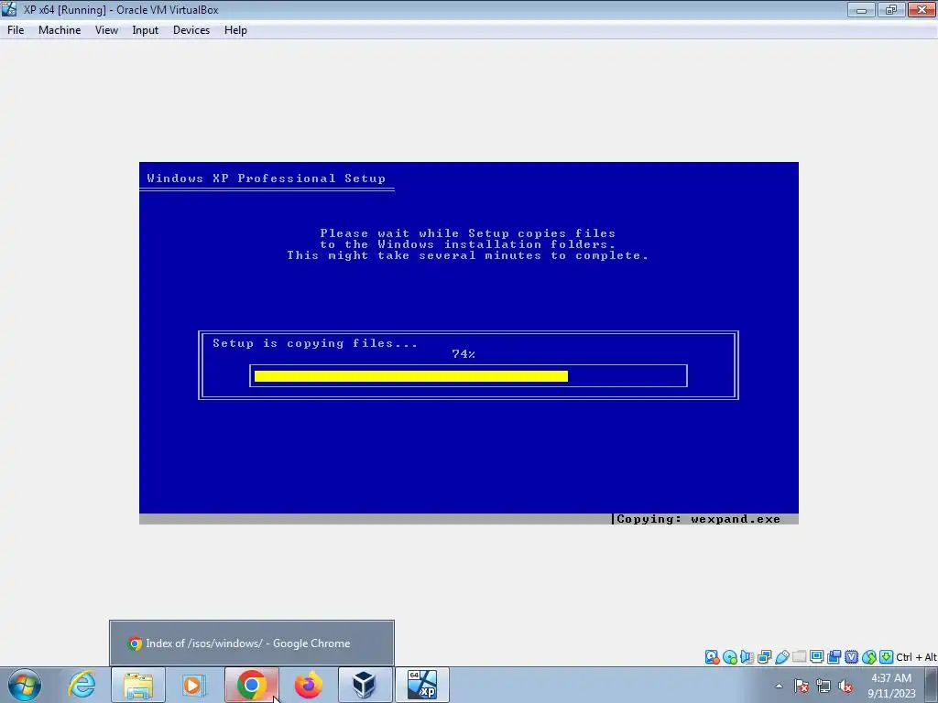938x703 pixels.
Task: Click the USB devices indicator icon
Action: pyautogui.click(x=782, y=657)
